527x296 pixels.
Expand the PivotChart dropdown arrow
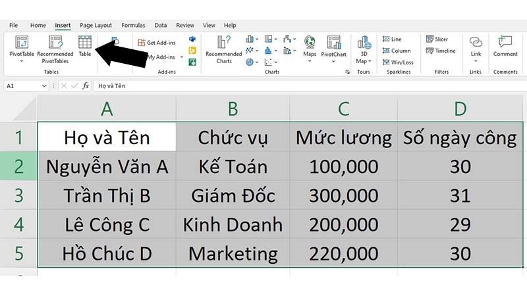[333, 61]
